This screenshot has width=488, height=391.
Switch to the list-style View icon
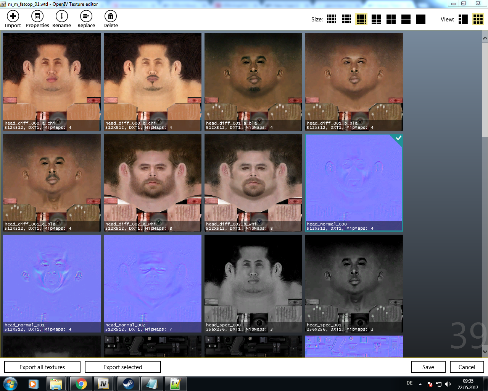click(463, 19)
